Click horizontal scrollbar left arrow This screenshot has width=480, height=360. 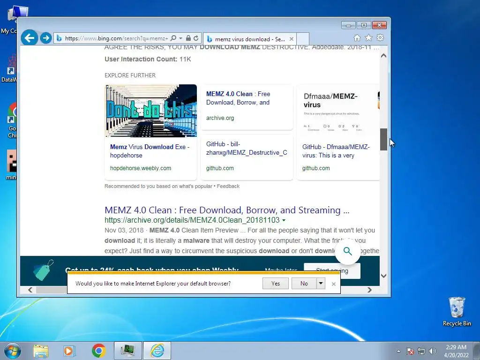(x=30, y=290)
